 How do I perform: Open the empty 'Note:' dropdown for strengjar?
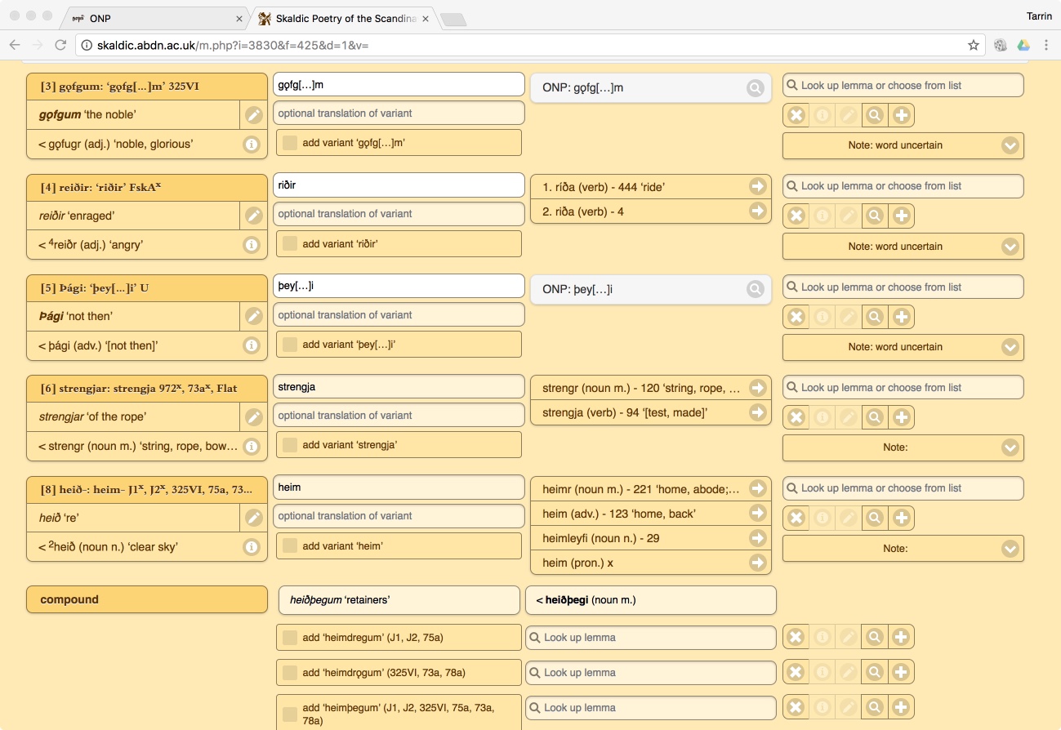click(x=1010, y=447)
